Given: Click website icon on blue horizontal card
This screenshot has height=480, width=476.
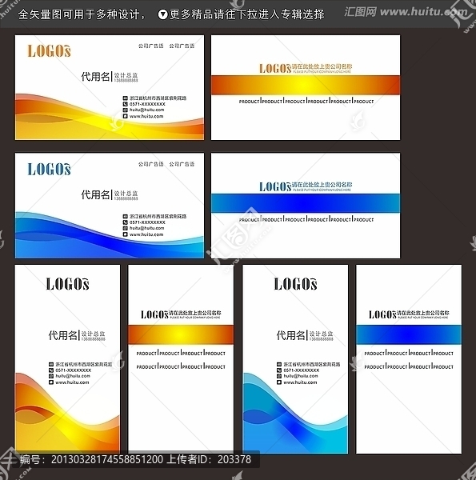Looking at the screenshot, I should pos(125,234).
